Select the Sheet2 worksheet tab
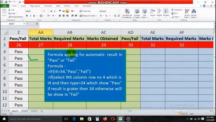The image size is (216, 122). point(25,111)
